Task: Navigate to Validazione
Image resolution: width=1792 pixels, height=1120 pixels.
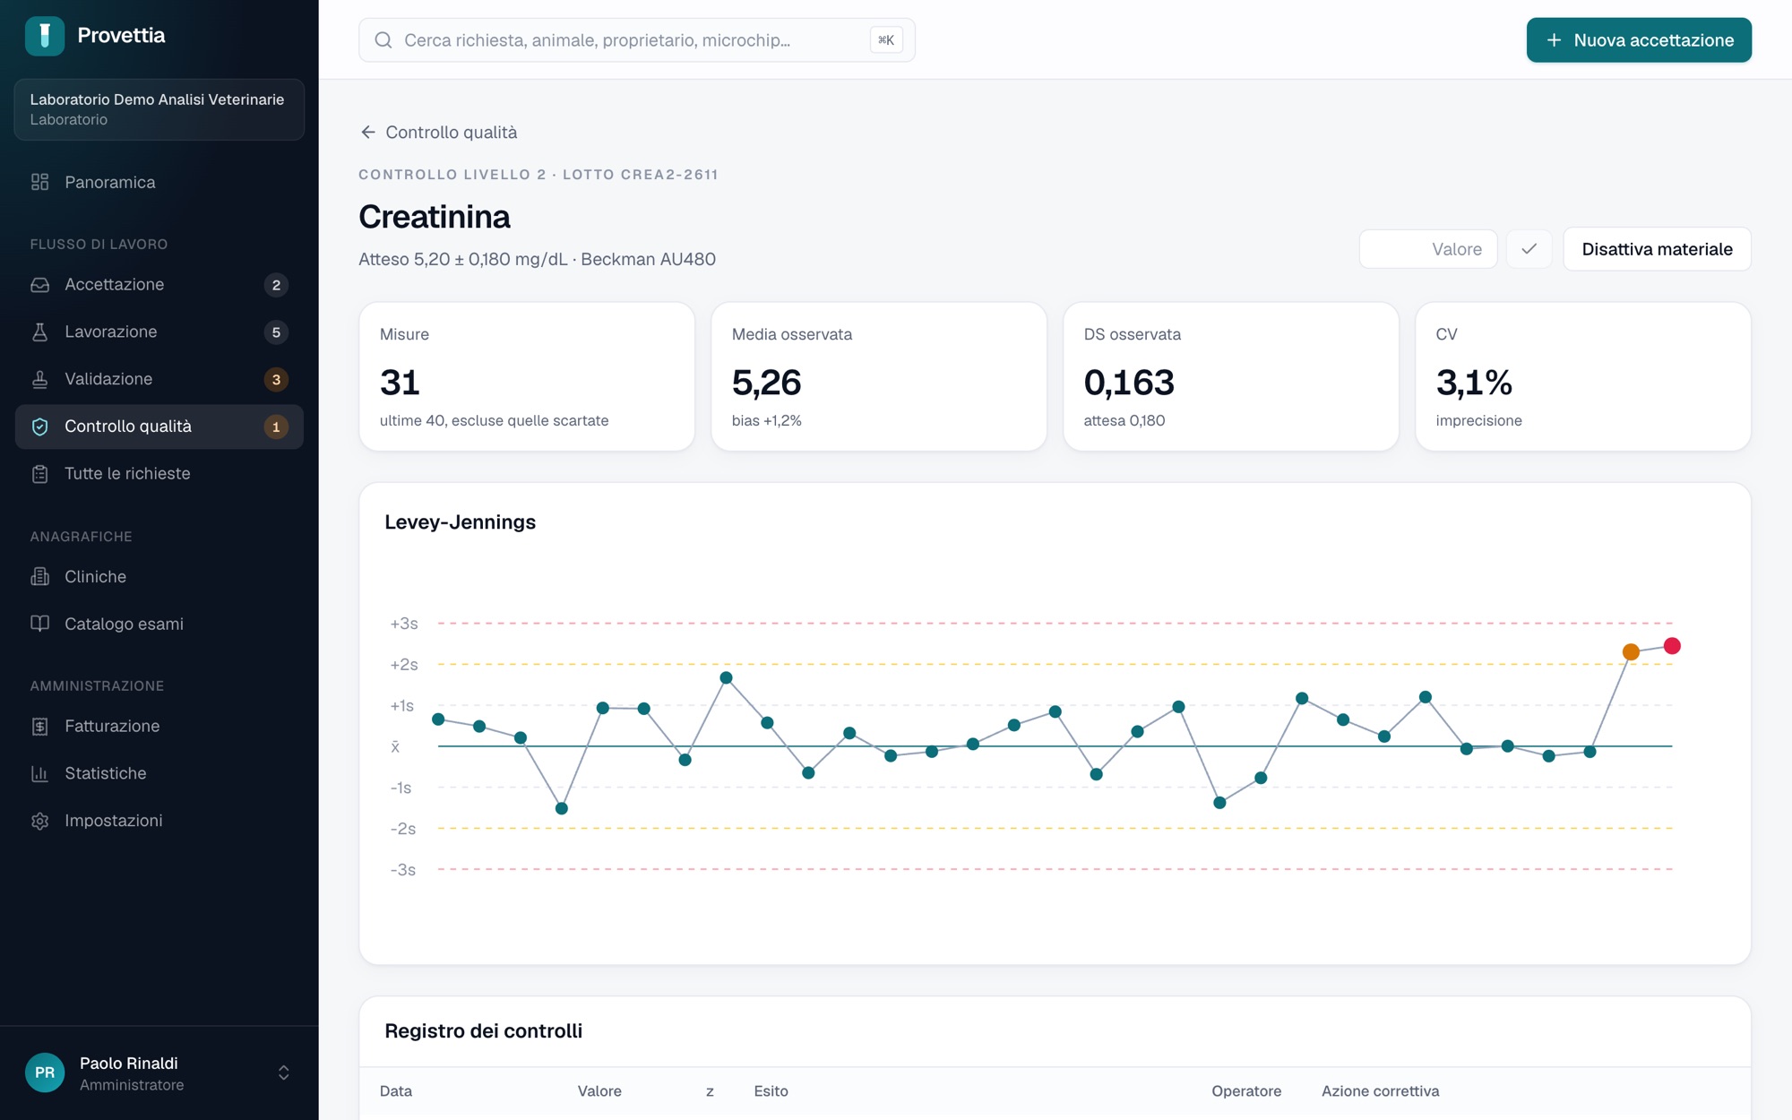Action: [x=159, y=379]
